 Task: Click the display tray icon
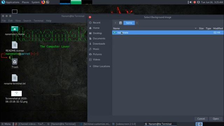pos(198,2)
